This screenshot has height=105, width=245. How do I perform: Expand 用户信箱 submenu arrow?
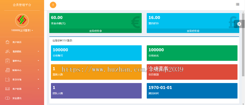[x=38, y=89]
